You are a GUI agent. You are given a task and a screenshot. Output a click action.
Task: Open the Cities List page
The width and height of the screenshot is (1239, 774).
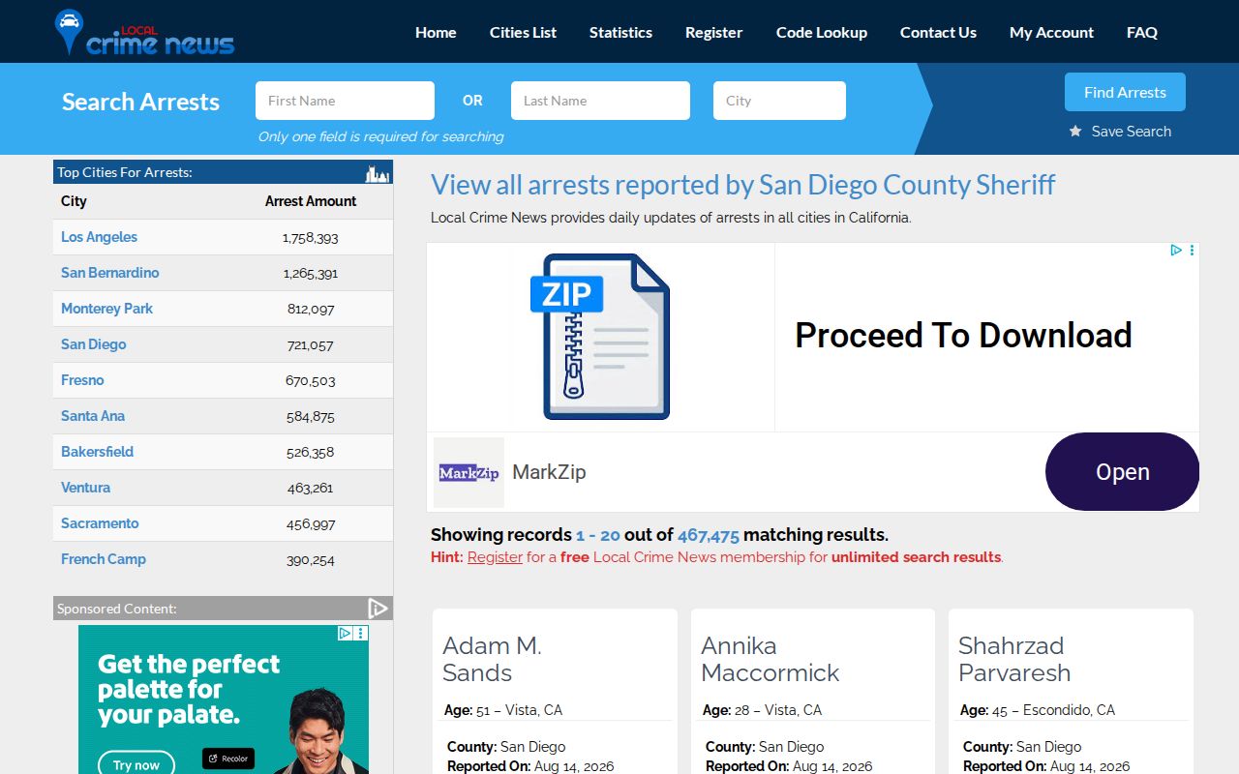(523, 32)
